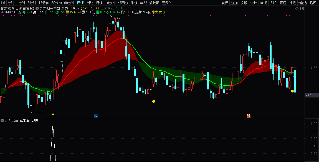319x162 pixels.
Task: Click the 2026/02/13/五 date text
Action: coord(11,12)
